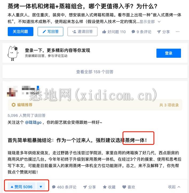Open the @珑珑go user mention link
189x193 pixels.
pyautogui.click(x=33, y=122)
